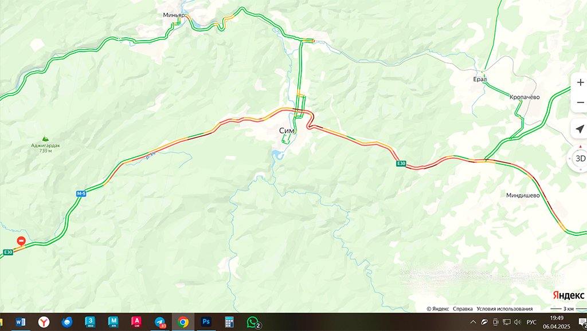
Task: Expand the hidden system tray icons
Action: point(473,322)
